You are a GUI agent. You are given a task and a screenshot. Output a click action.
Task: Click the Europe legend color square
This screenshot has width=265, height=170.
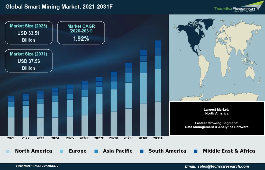(x=62, y=151)
